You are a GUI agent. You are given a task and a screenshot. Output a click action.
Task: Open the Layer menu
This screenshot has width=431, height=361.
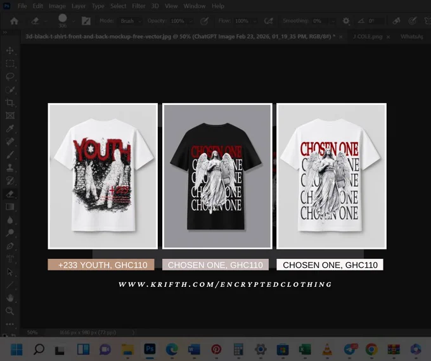[79, 6]
